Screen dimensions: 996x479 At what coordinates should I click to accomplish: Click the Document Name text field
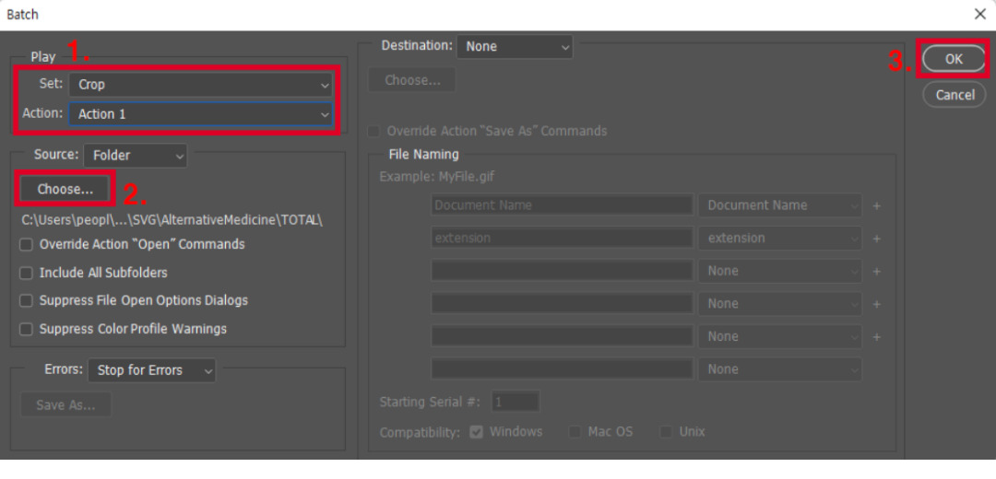562,205
